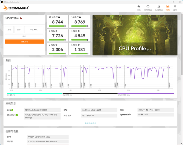183x145 pixels.
Task: Click info icon next to 1 线程
Action: coord(79,45)
